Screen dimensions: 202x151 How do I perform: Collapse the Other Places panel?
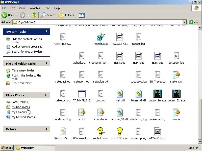point(46,95)
